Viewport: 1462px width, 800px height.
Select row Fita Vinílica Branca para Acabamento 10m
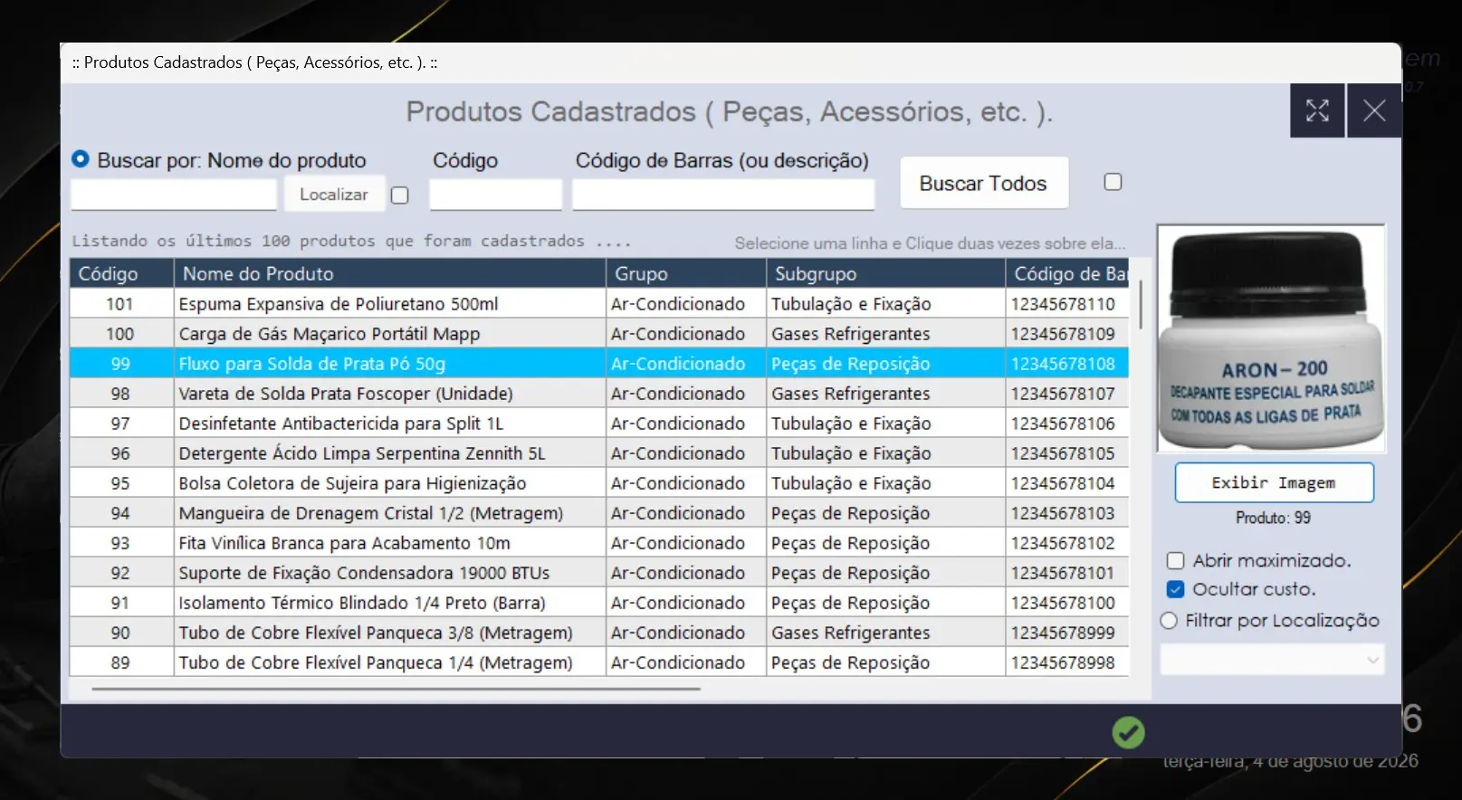[599, 542]
